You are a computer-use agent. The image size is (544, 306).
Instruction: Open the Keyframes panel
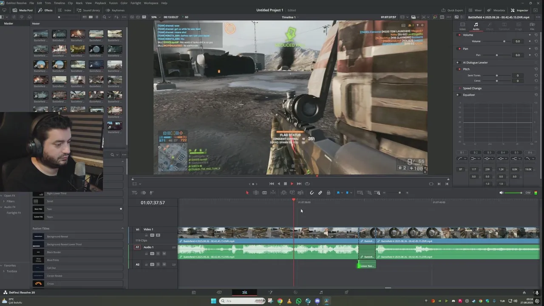coord(115,10)
